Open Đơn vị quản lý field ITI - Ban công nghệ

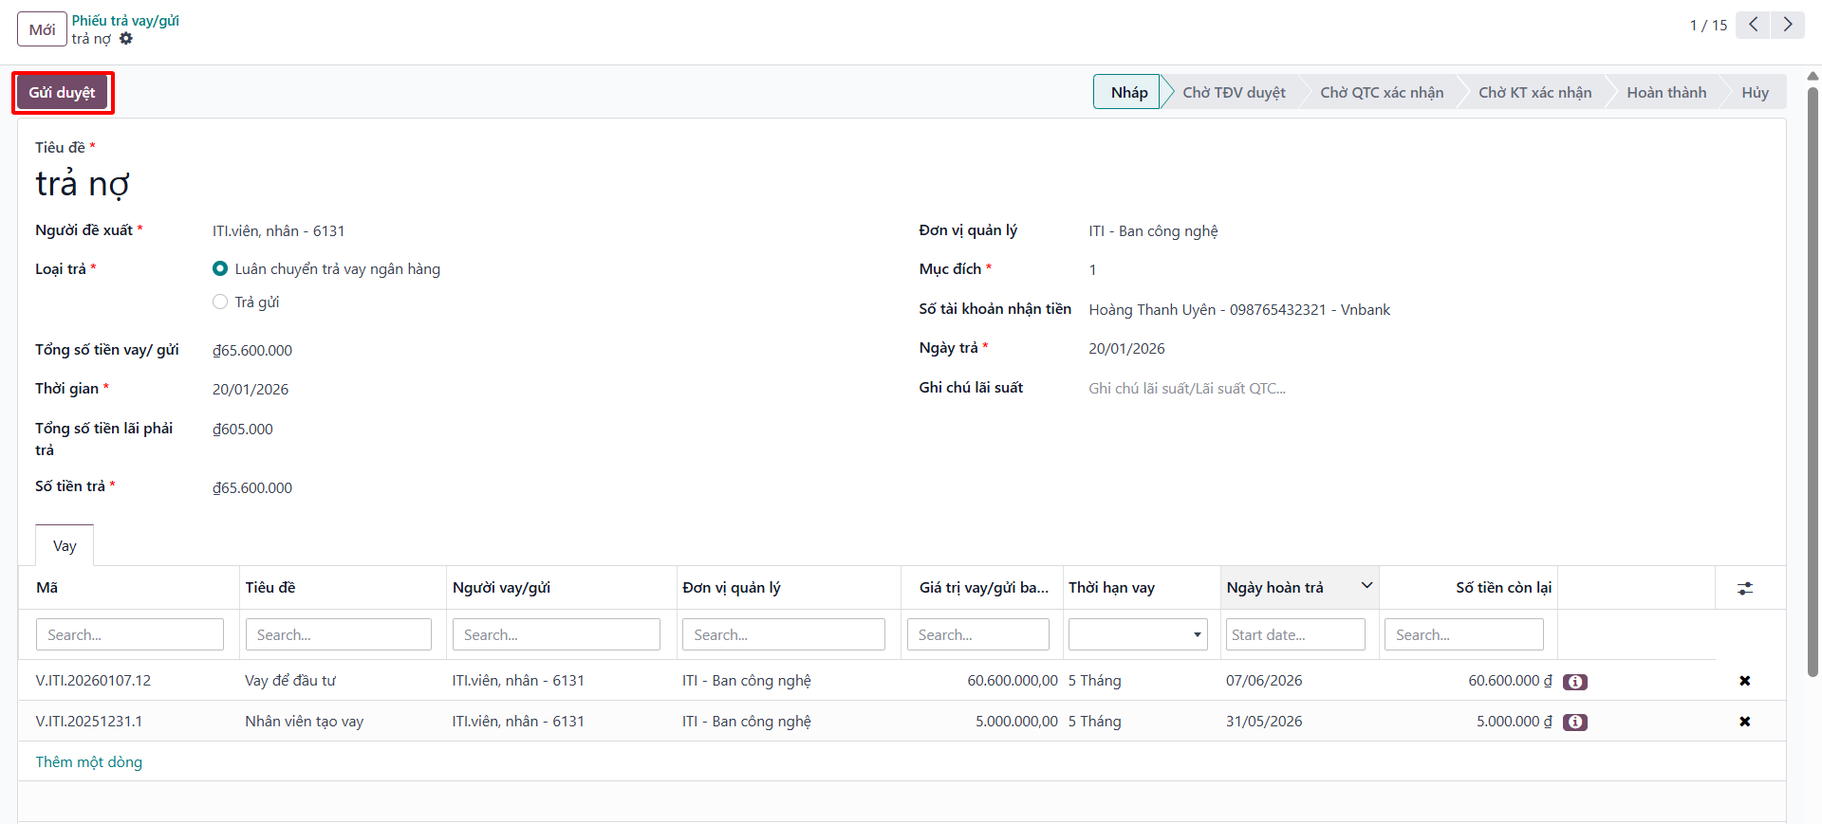pos(1153,231)
